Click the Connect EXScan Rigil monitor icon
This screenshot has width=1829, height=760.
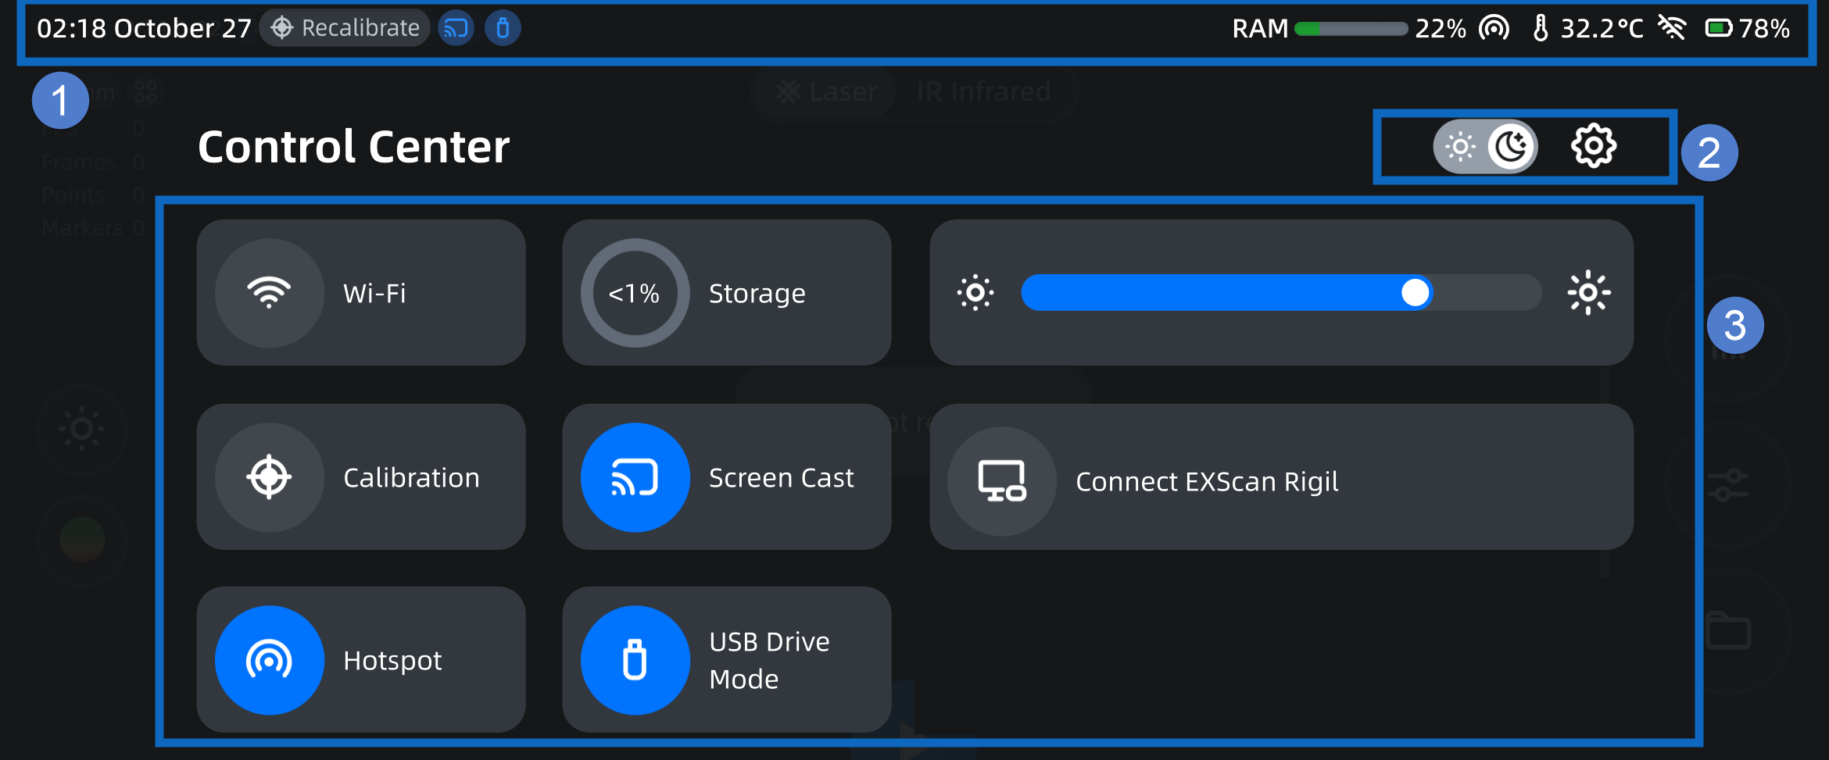point(1001,481)
